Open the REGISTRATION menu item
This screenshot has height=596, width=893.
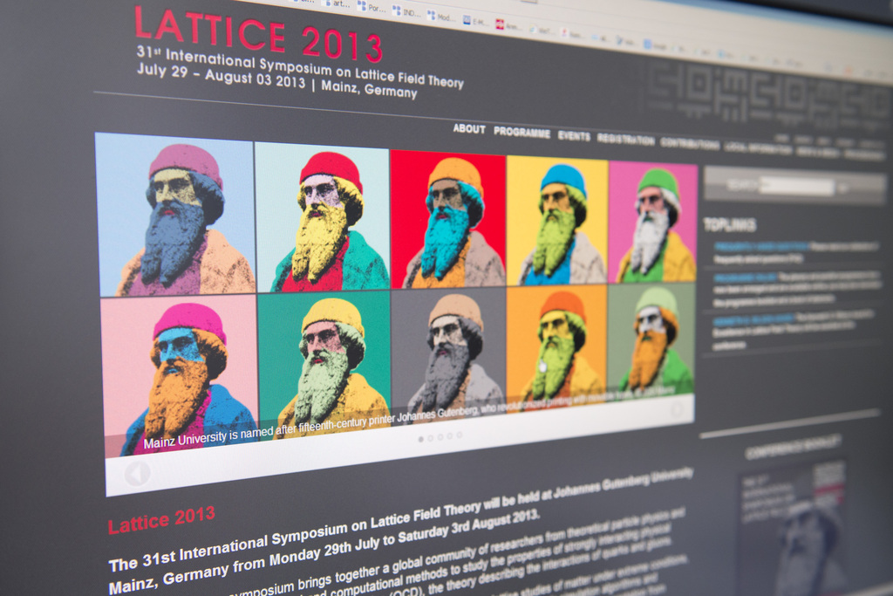point(626,140)
